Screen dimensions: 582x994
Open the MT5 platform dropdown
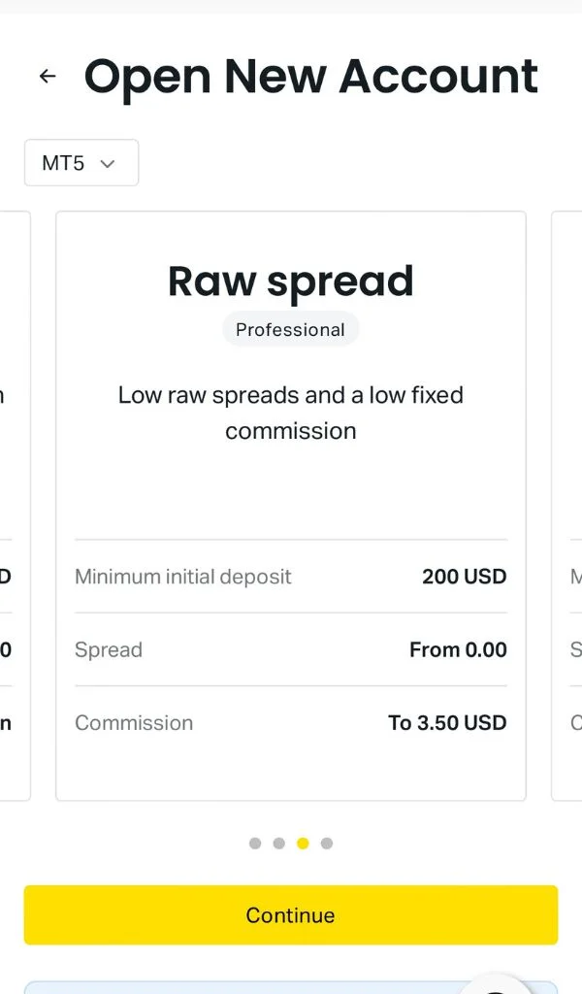point(81,163)
